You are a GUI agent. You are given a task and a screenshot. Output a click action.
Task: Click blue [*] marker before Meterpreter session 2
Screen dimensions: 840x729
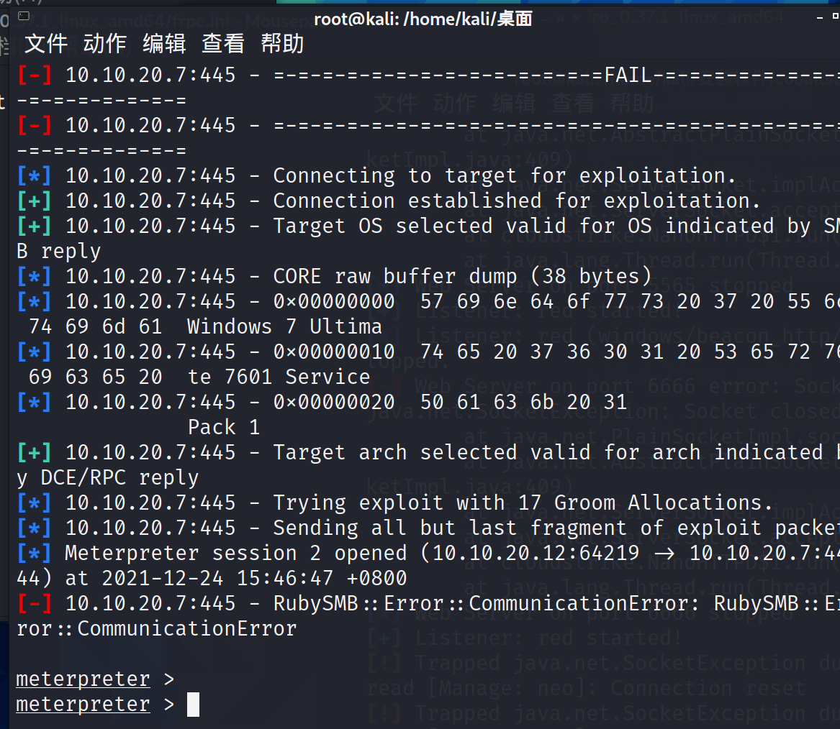[35, 553]
